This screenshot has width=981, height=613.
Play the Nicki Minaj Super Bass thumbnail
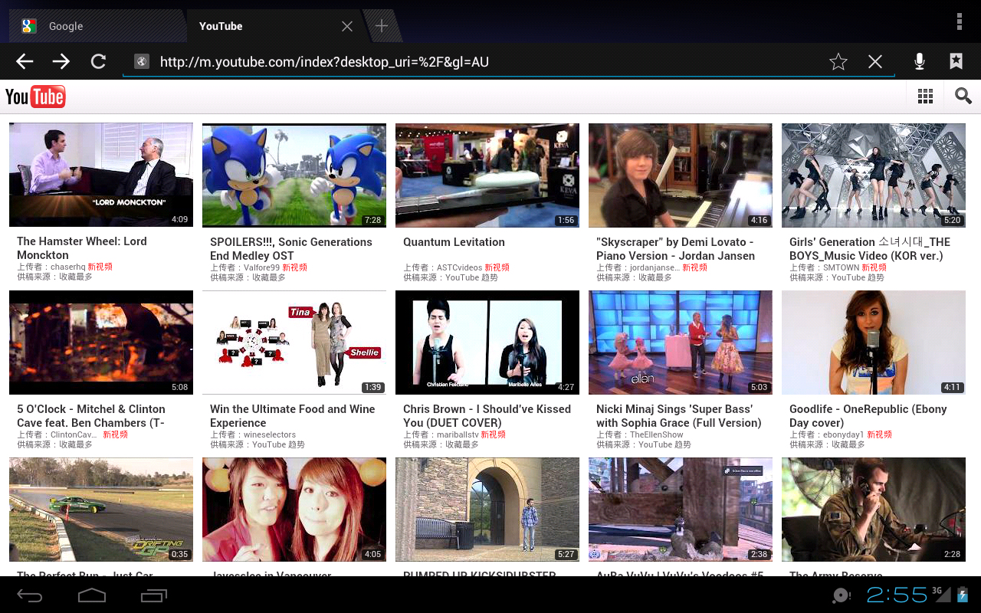[681, 343]
